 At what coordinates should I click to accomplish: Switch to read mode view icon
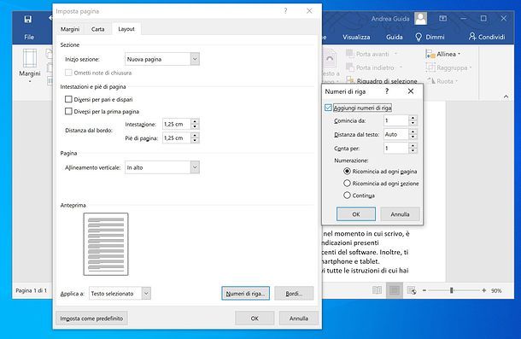pyautogui.click(x=377, y=290)
